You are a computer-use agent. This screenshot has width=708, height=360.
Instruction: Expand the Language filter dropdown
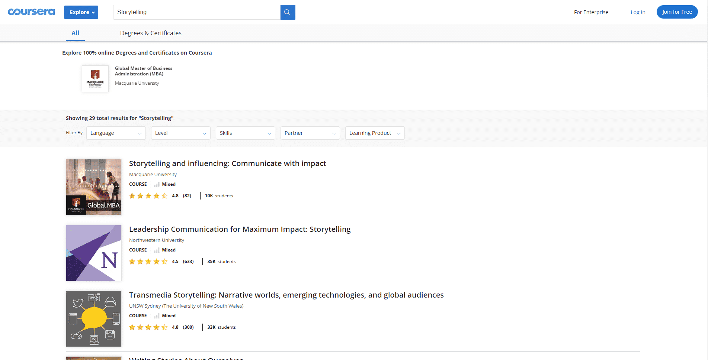(116, 133)
